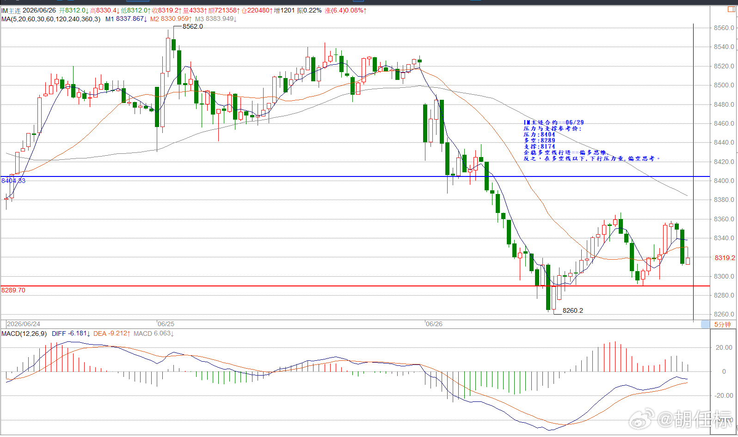Click the M3 8383.949 moving average value
Screen dimensions: 738x437
point(215,19)
